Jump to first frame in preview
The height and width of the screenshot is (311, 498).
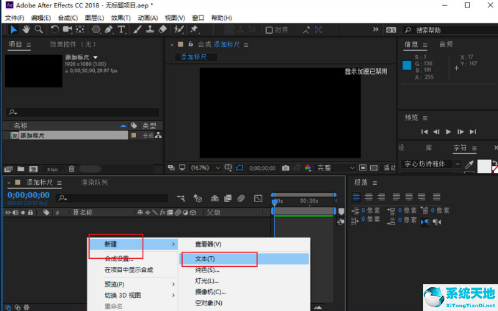(424, 132)
